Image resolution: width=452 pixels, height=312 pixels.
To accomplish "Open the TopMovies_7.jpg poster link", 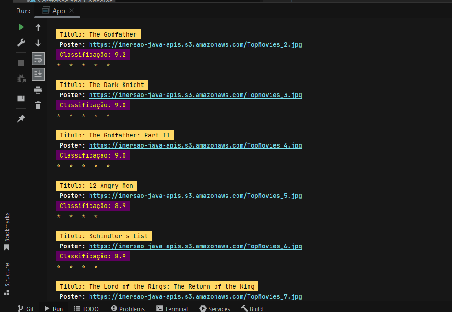I will click(x=195, y=296).
